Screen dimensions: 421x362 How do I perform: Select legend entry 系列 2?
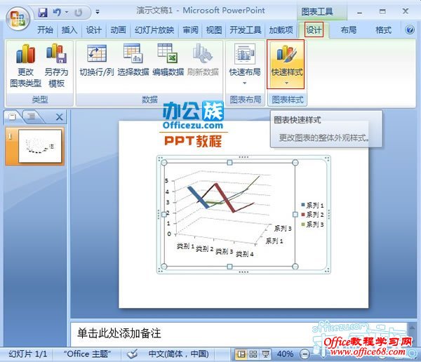pyautogui.click(x=312, y=215)
